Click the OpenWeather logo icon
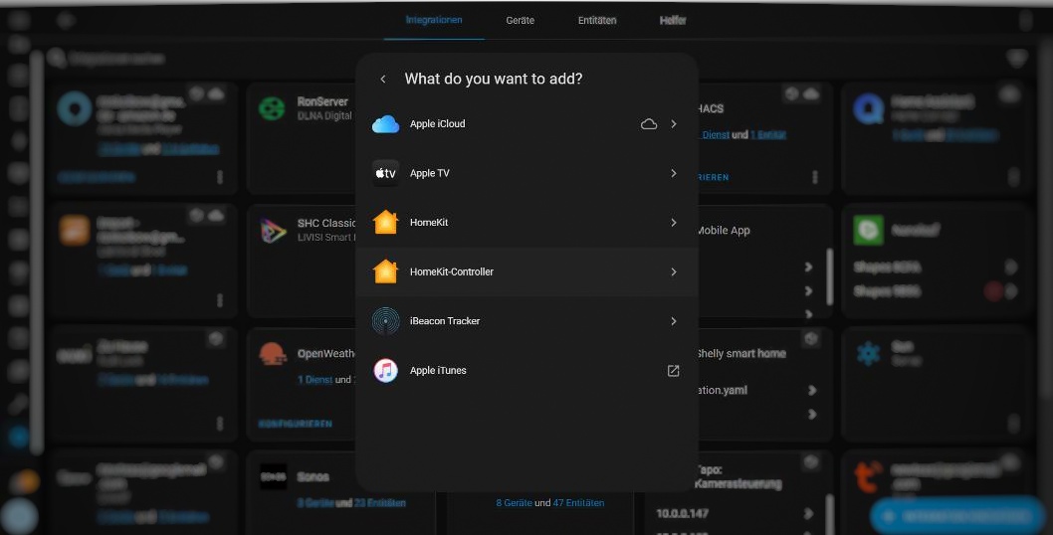This screenshot has width=1053, height=535. point(273,353)
